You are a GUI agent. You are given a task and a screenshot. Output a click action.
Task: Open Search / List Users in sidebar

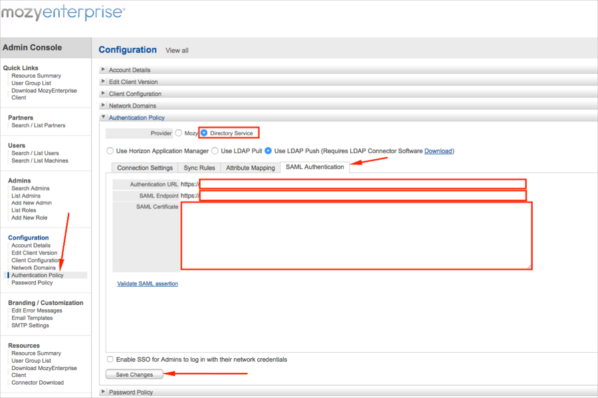tap(35, 153)
